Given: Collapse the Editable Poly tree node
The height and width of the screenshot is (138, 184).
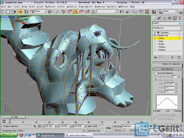Looking at the screenshot, I should pos(155,35).
